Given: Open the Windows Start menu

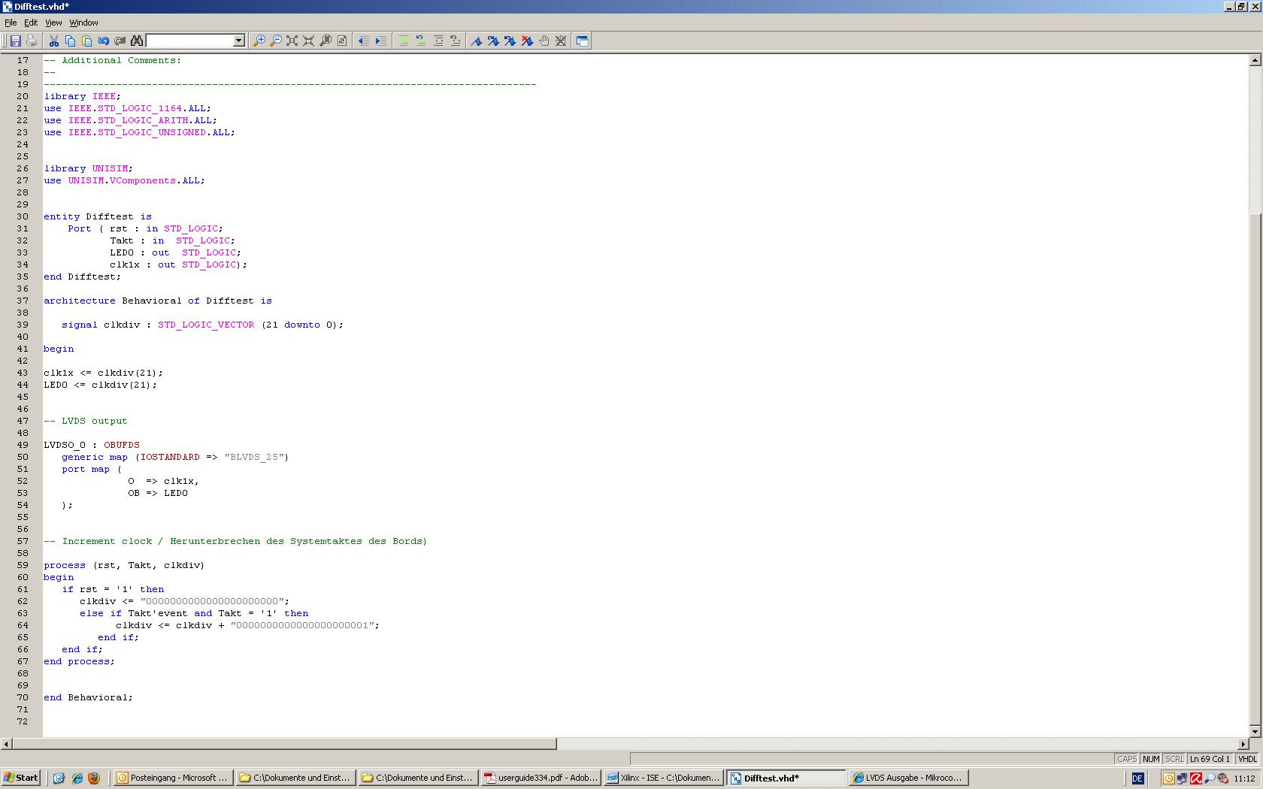Looking at the screenshot, I should (21, 778).
